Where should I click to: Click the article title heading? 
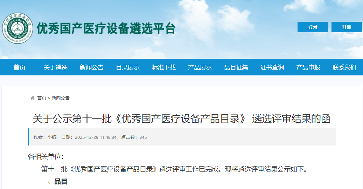click(181, 119)
